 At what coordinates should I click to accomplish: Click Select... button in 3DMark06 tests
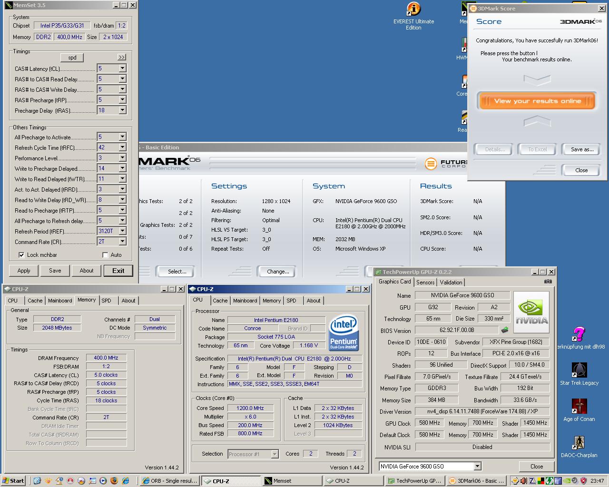pos(177,272)
